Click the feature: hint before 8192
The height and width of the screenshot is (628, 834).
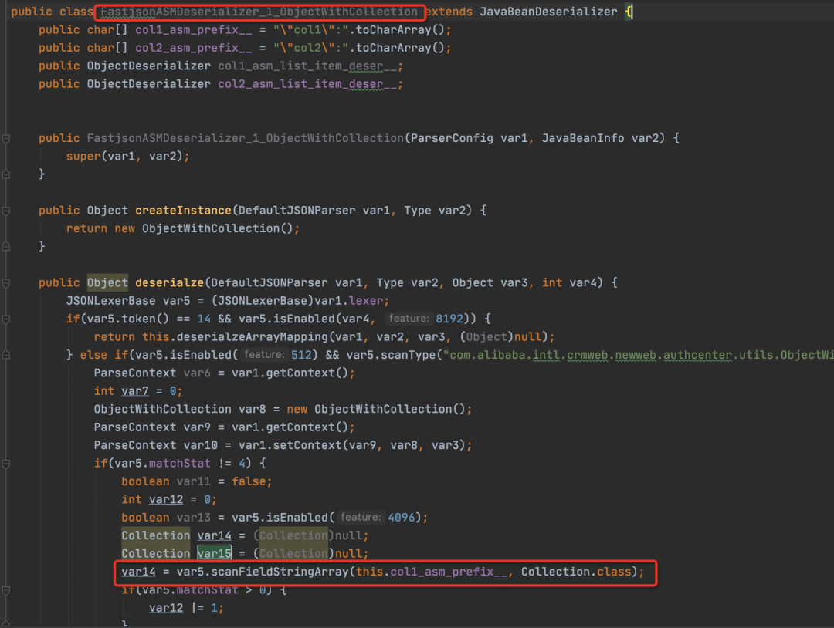coord(409,319)
